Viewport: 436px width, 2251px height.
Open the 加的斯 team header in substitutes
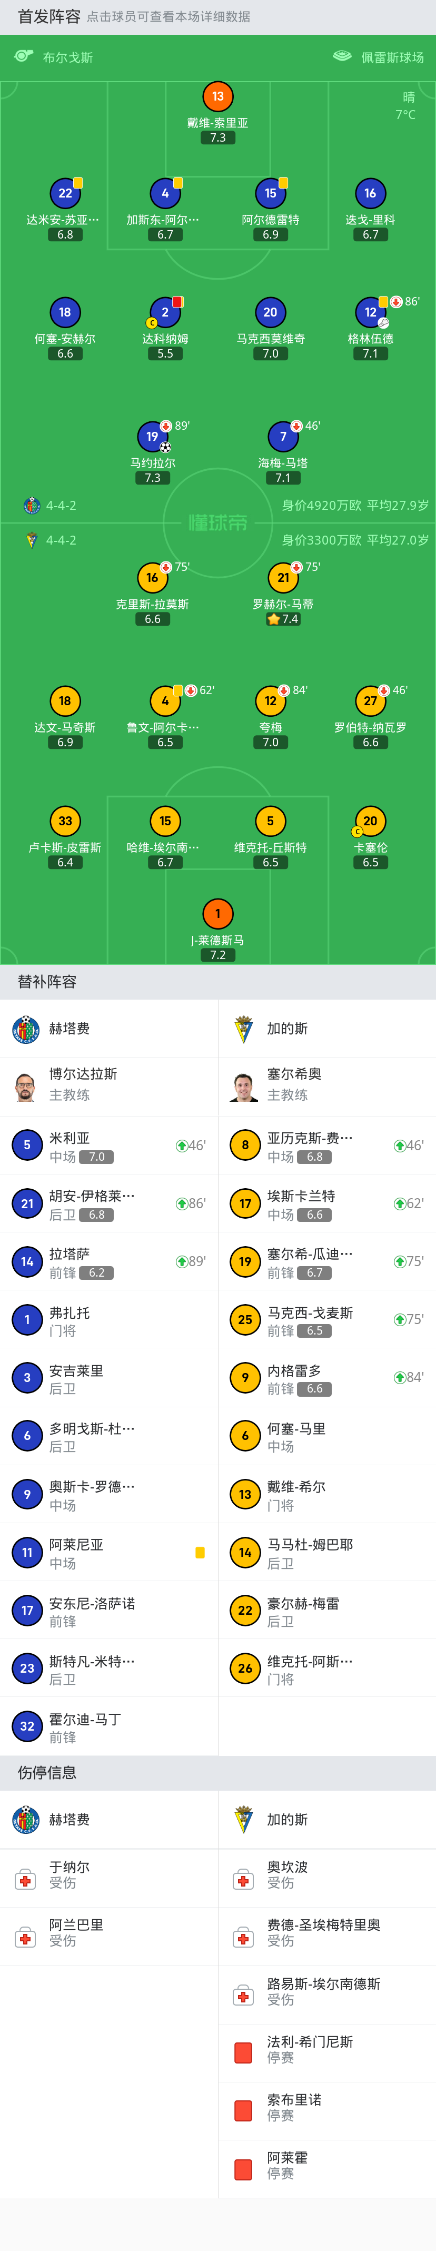click(x=327, y=1029)
